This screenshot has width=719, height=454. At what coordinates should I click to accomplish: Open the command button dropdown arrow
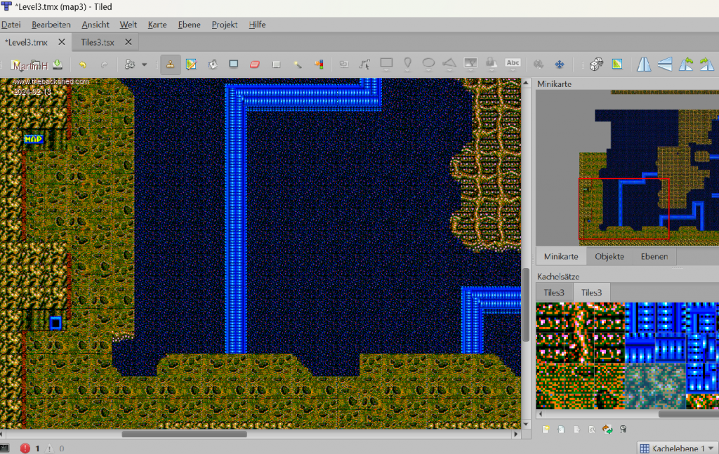point(144,65)
